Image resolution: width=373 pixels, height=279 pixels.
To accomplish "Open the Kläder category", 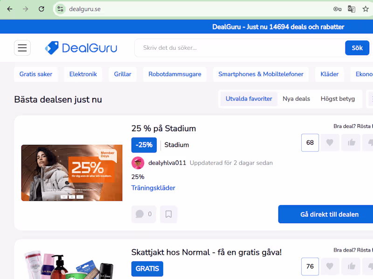I will pos(330,74).
